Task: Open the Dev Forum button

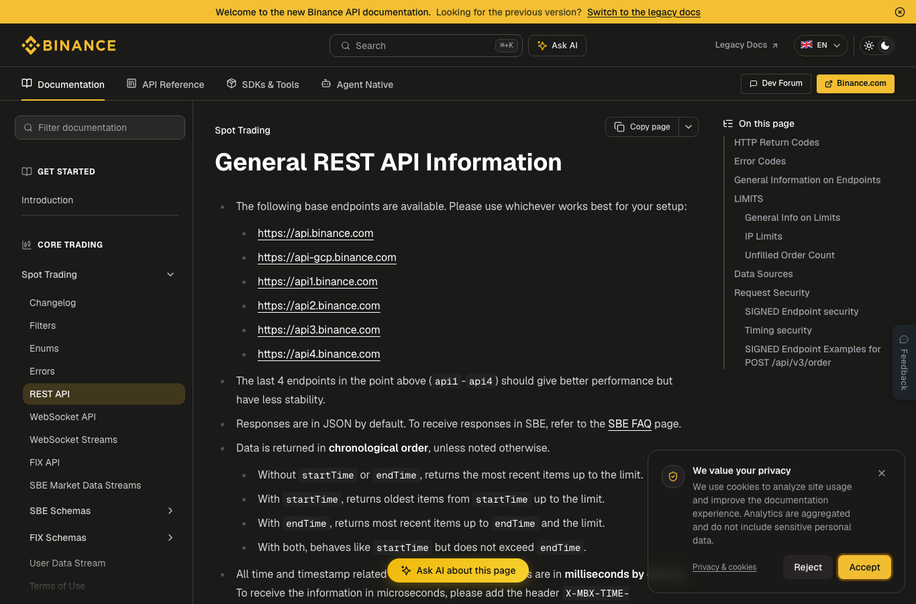Action: [x=776, y=84]
